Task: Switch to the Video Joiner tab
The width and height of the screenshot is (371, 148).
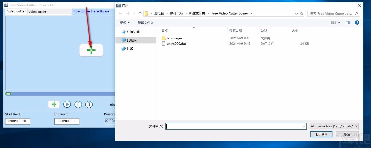Action: click(x=37, y=12)
